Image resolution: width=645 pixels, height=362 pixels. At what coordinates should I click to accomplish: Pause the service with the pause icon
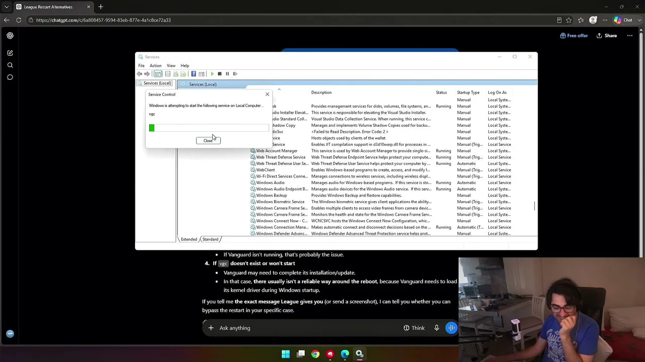227,74
